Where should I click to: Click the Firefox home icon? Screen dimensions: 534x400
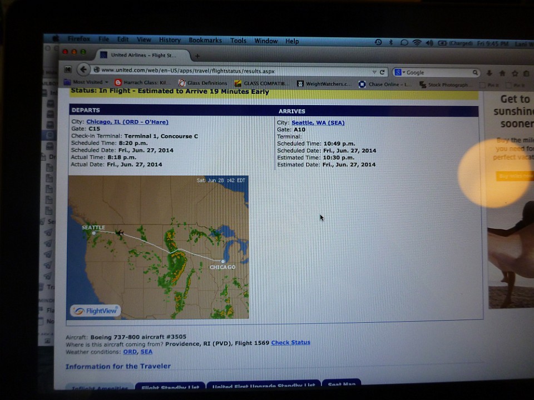tap(502, 73)
